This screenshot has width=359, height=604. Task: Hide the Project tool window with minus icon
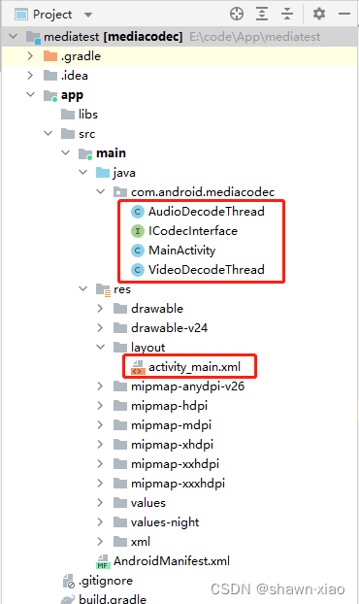344,14
